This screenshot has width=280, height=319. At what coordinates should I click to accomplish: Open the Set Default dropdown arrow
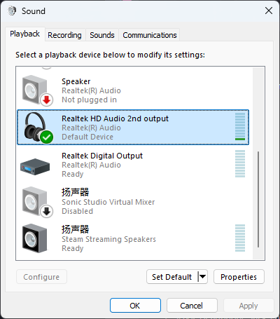[x=202, y=277]
